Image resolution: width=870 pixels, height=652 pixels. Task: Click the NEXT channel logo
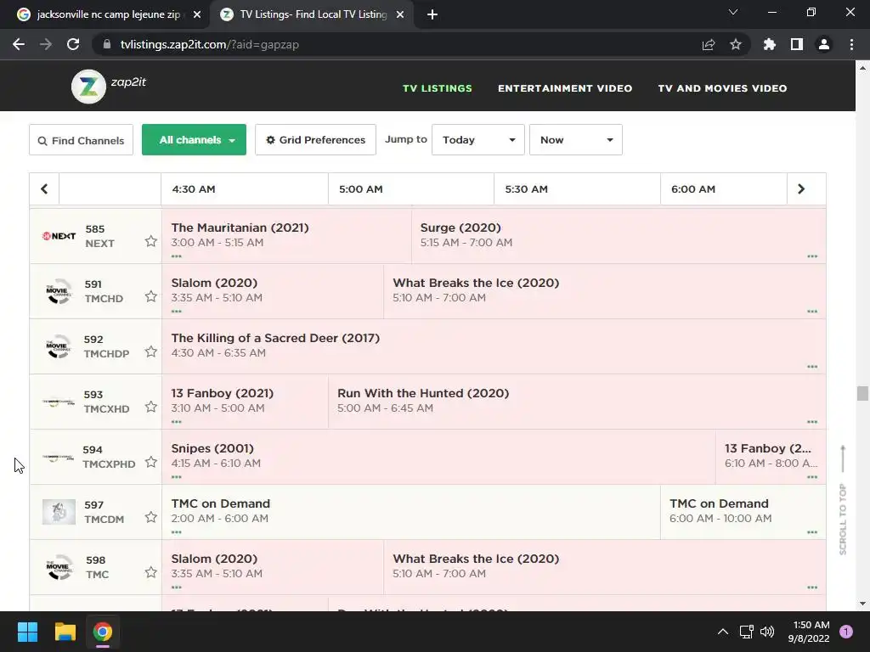coord(59,236)
